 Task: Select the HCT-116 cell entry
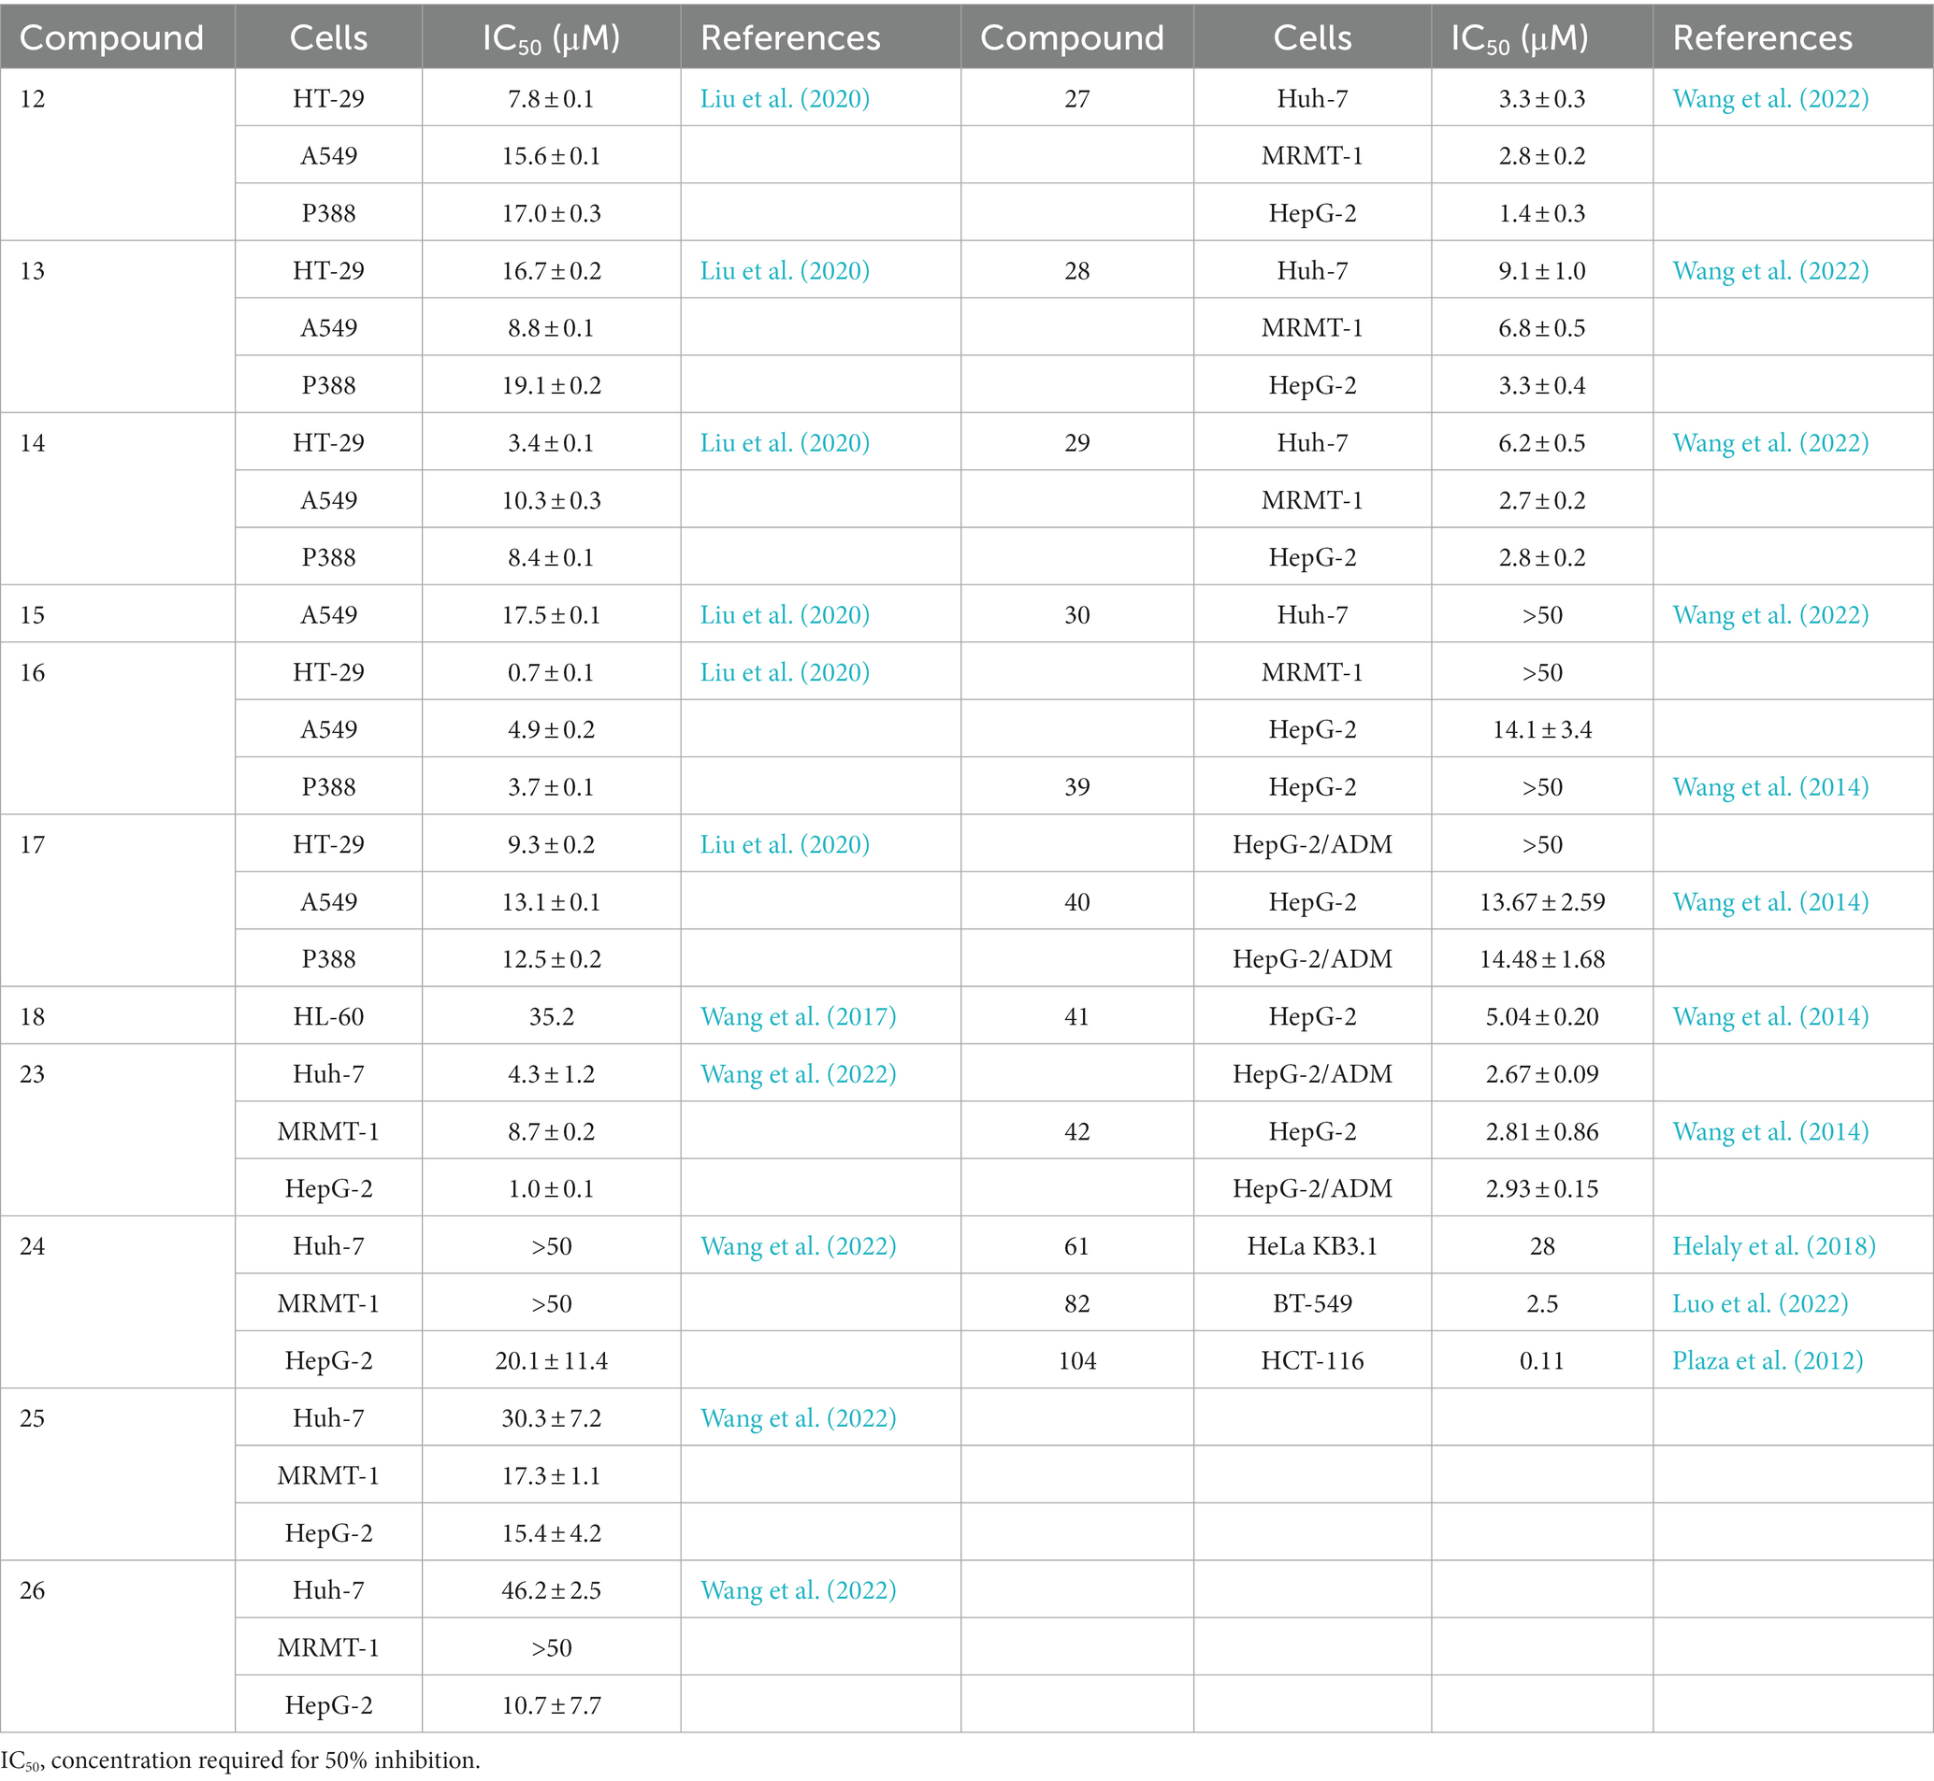(x=1312, y=1361)
